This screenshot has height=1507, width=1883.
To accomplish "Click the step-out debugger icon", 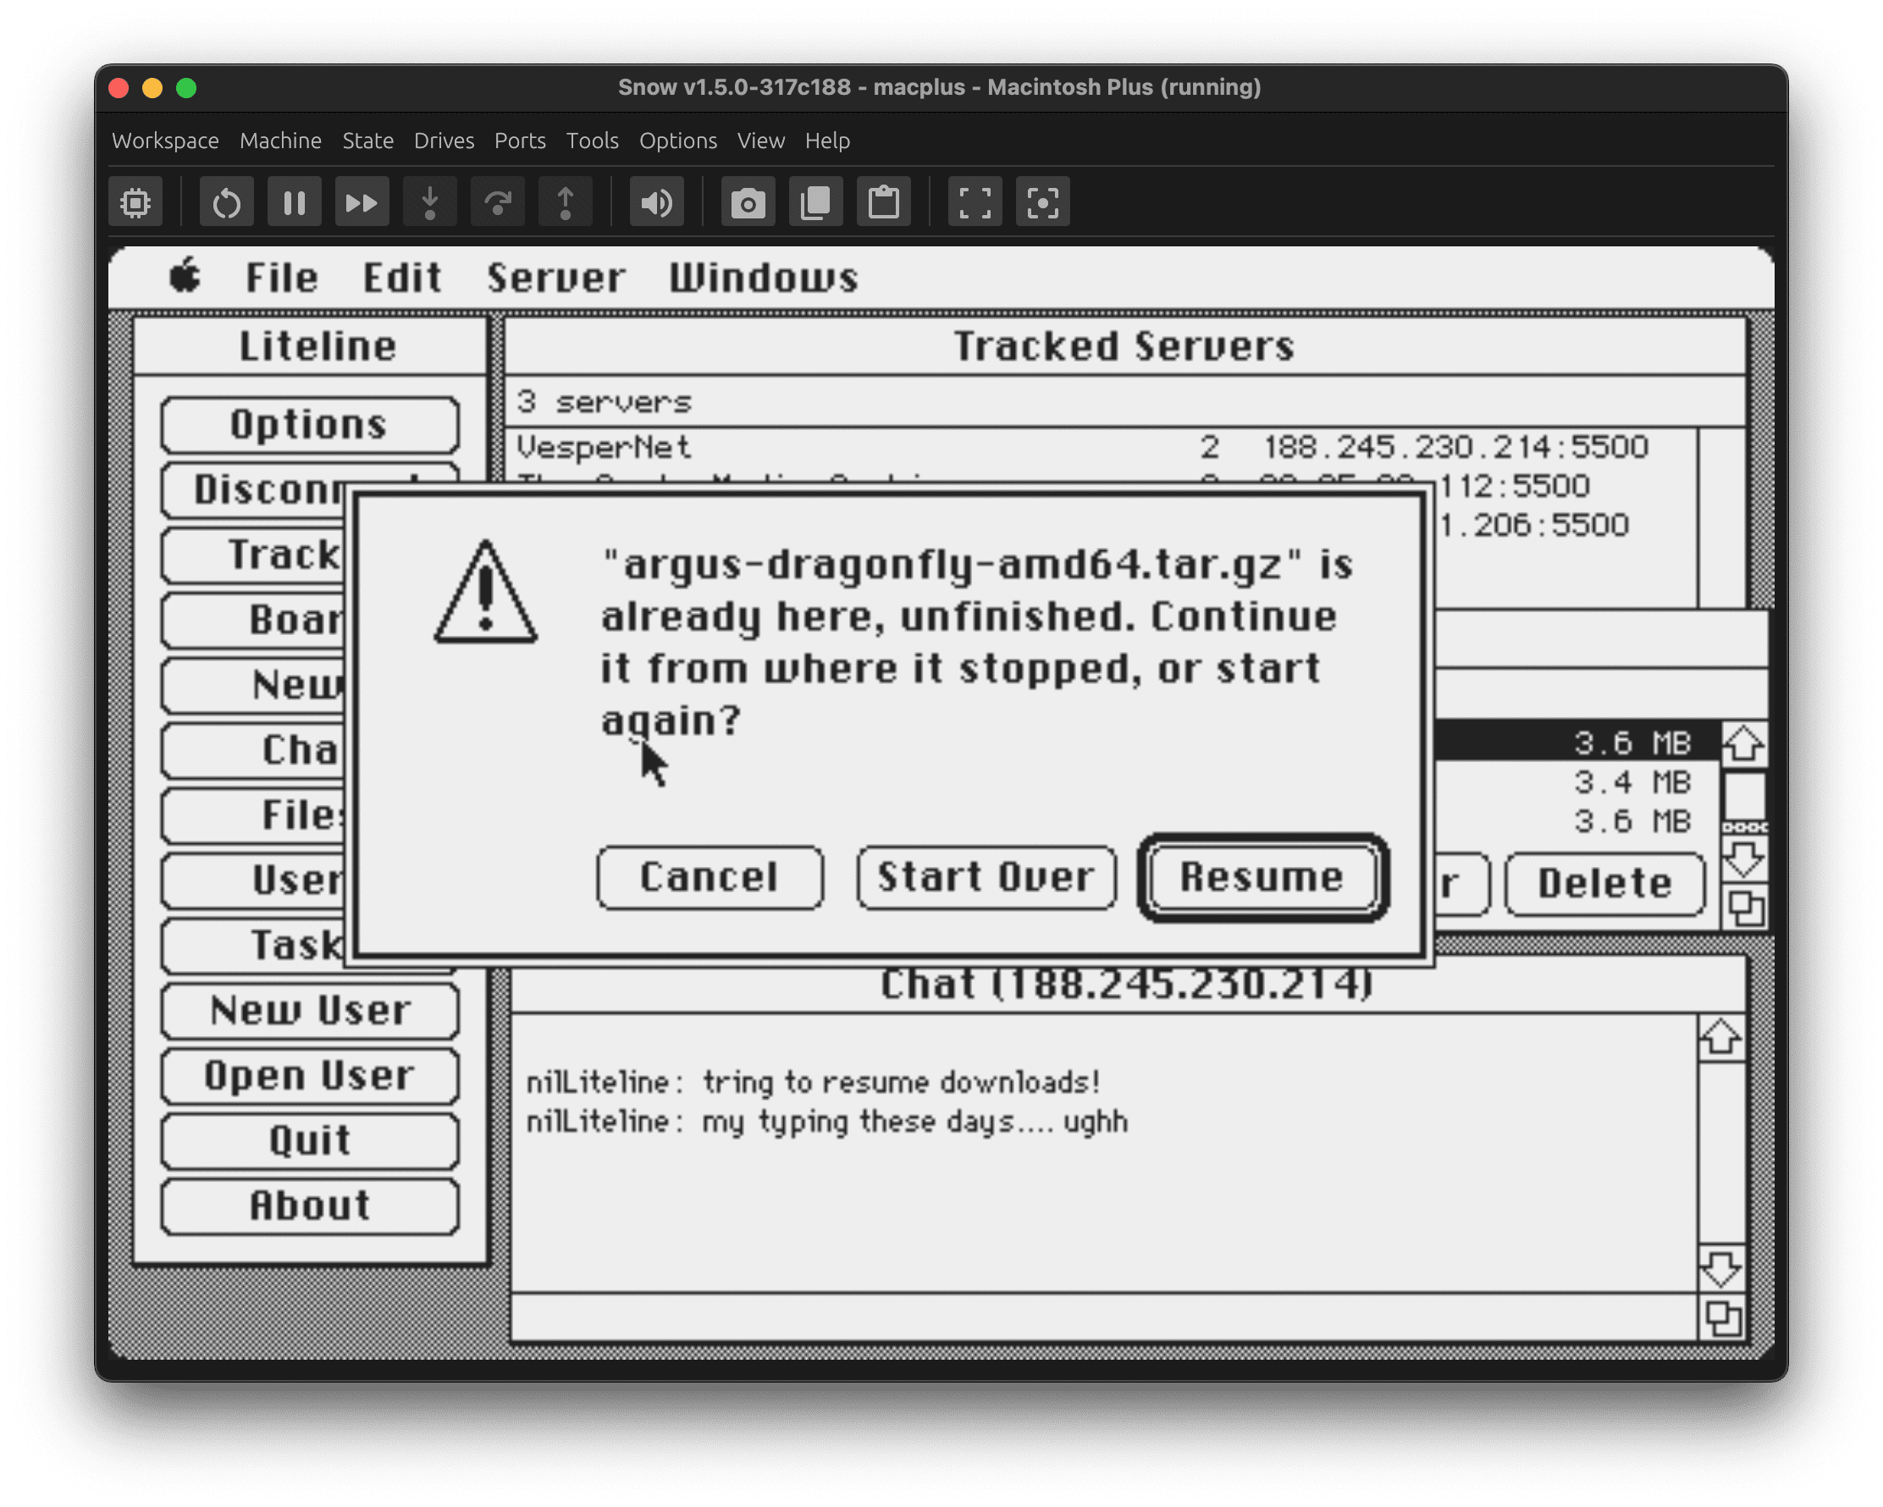I will (565, 202).
